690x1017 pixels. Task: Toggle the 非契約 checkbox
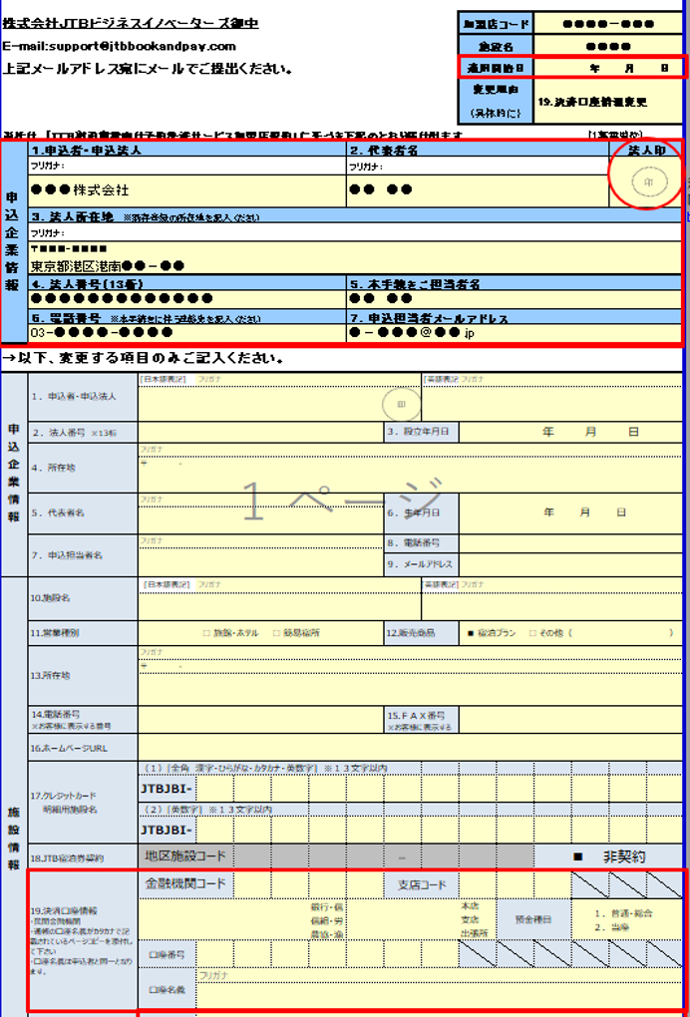coord(577,856)
